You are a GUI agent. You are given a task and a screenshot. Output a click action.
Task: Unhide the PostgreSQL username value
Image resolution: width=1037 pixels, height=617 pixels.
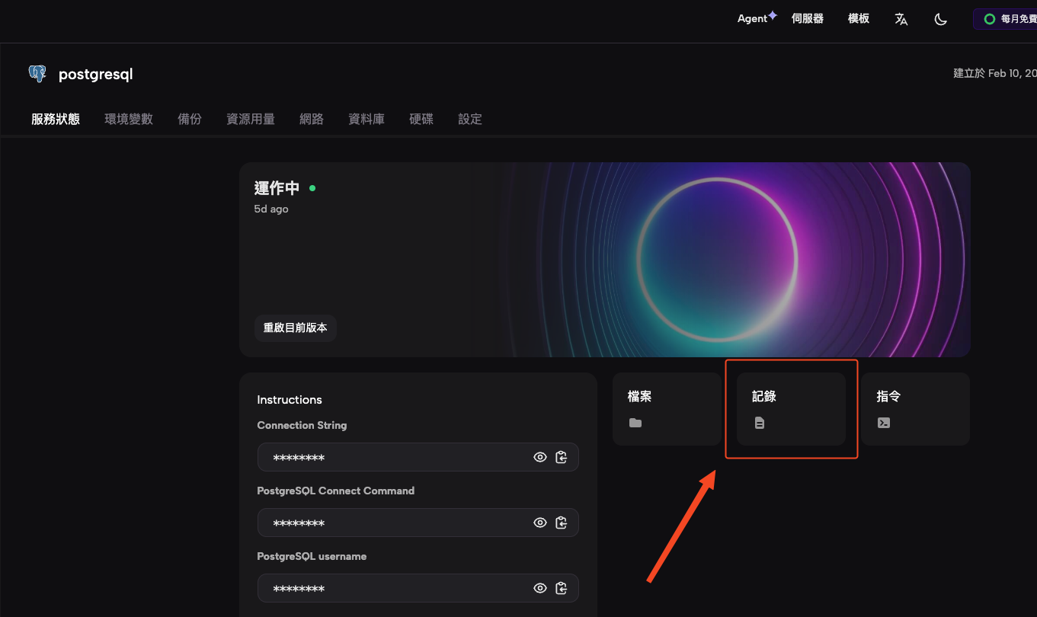540,588
